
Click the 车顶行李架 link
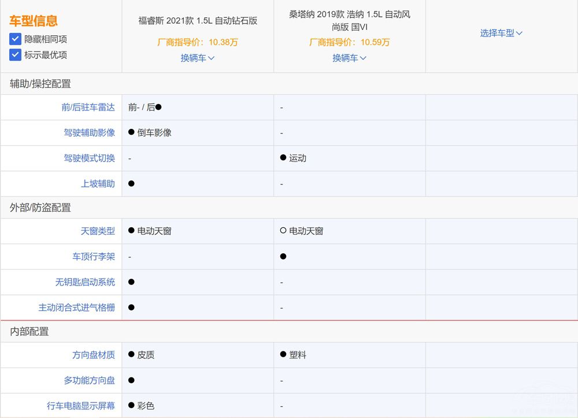click(x=93, y=256)
